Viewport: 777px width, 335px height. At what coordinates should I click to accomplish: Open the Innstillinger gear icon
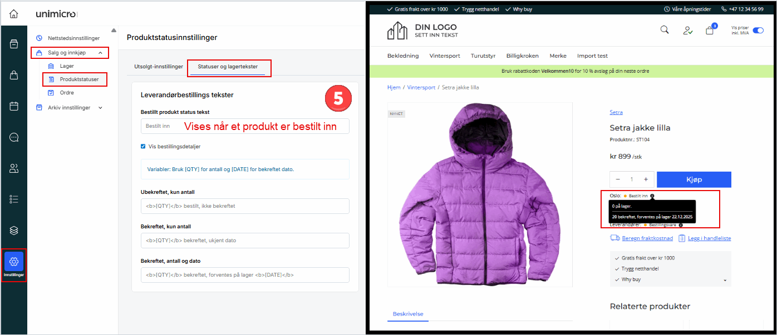point(14,262)
